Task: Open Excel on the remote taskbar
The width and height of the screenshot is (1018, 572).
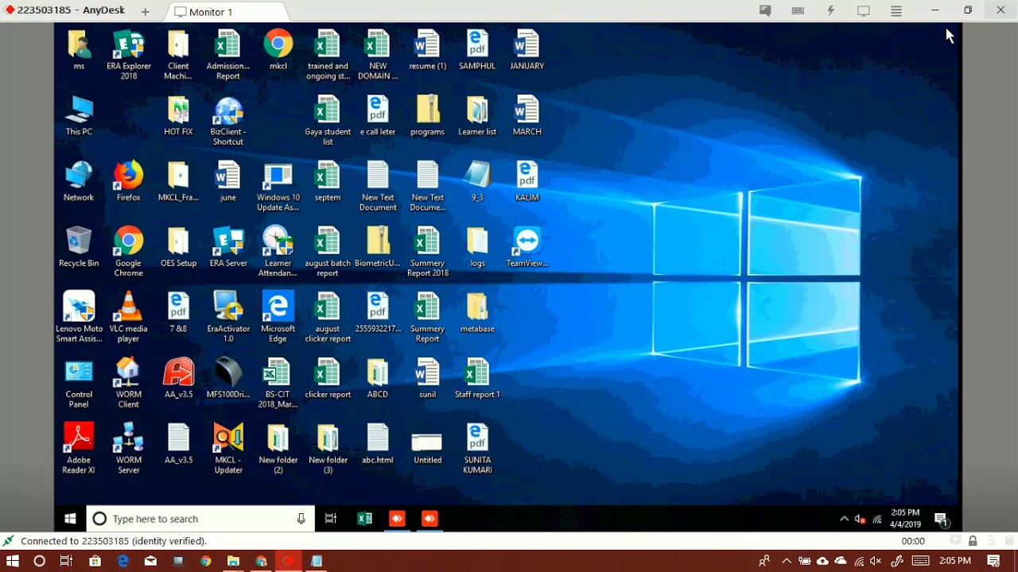Action: 364,519
